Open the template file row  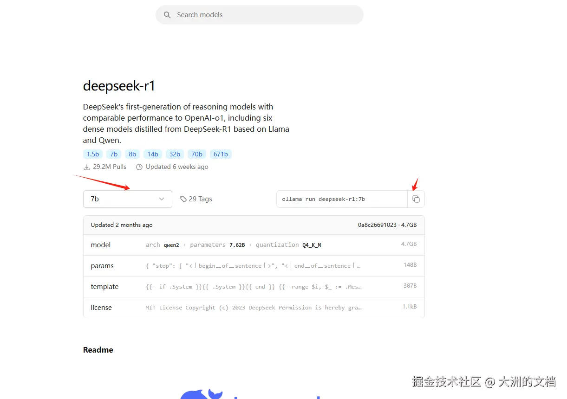click(254, 287)
